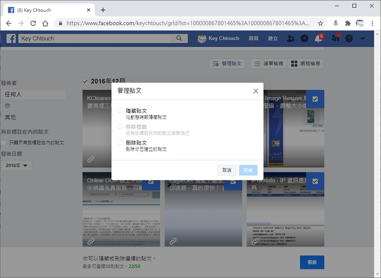
Task: Close the 管理貼文 dialog with X
Action: tap(256, 91)
